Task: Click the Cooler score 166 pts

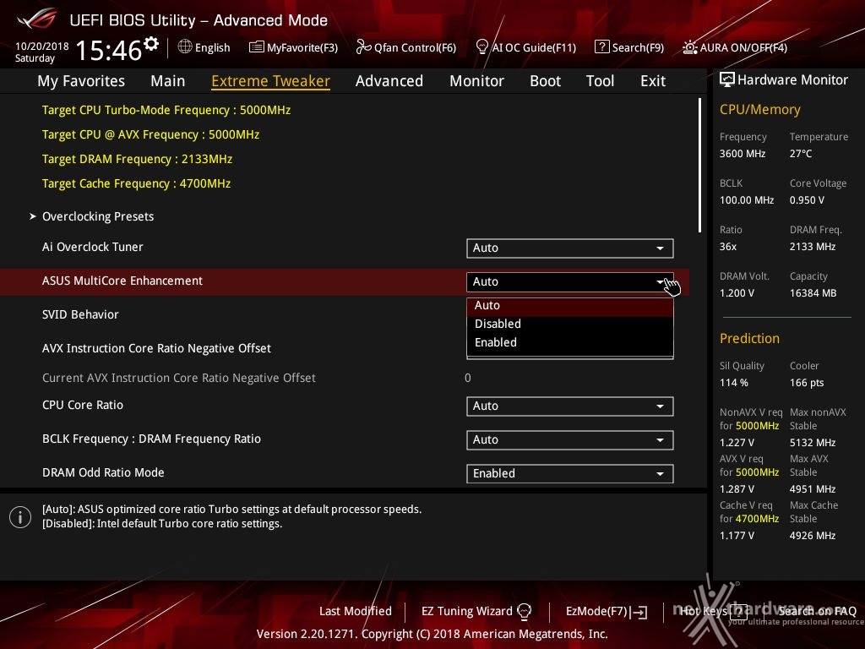Action: (807, 383)
